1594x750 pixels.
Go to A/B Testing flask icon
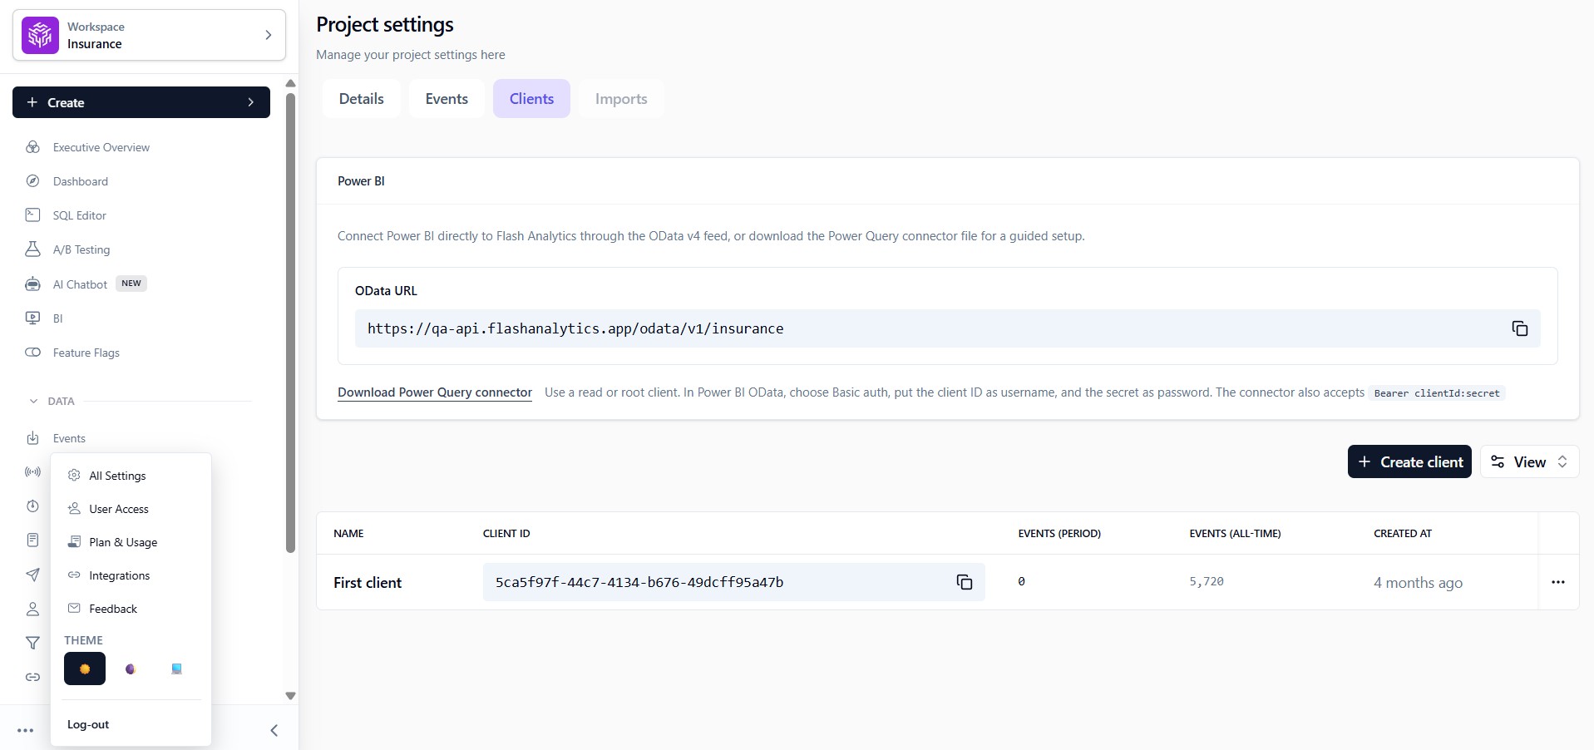click(32, 249)
